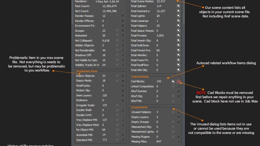Click the fix tool icon for Standard Mtl

click(123, 139)
